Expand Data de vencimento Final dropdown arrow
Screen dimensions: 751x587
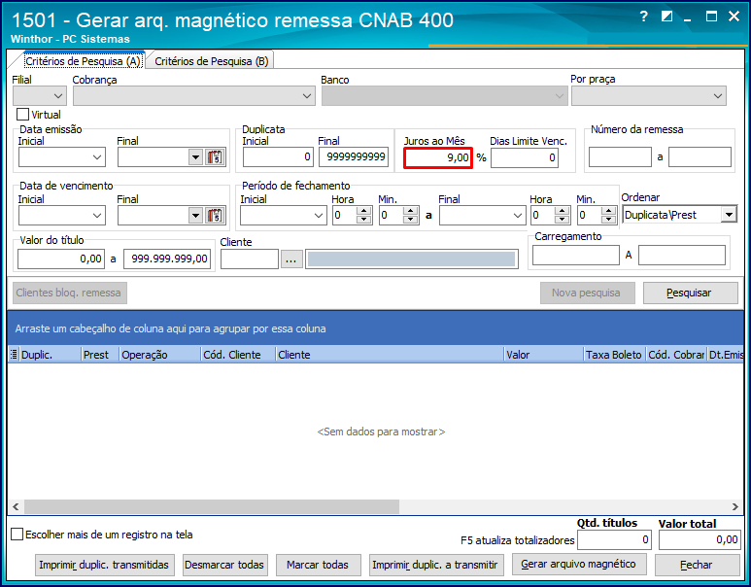click(x=195, y=216)
